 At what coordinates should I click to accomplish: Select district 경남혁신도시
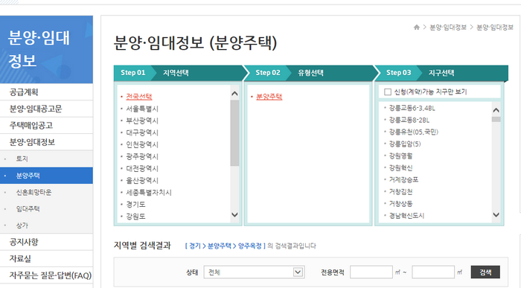406,216
